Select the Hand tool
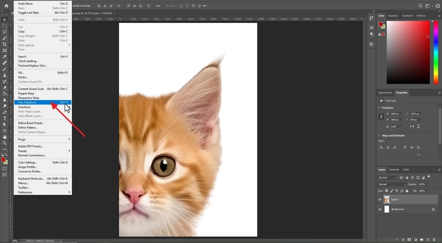The width and height of the screenshot is (442, 243). point(5,137)
